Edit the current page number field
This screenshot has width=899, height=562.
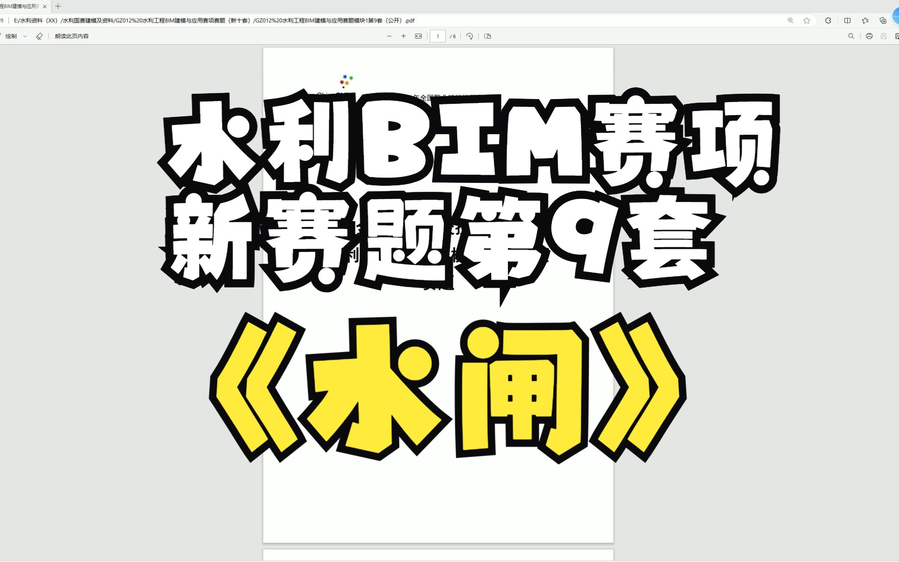coord(438,36)
